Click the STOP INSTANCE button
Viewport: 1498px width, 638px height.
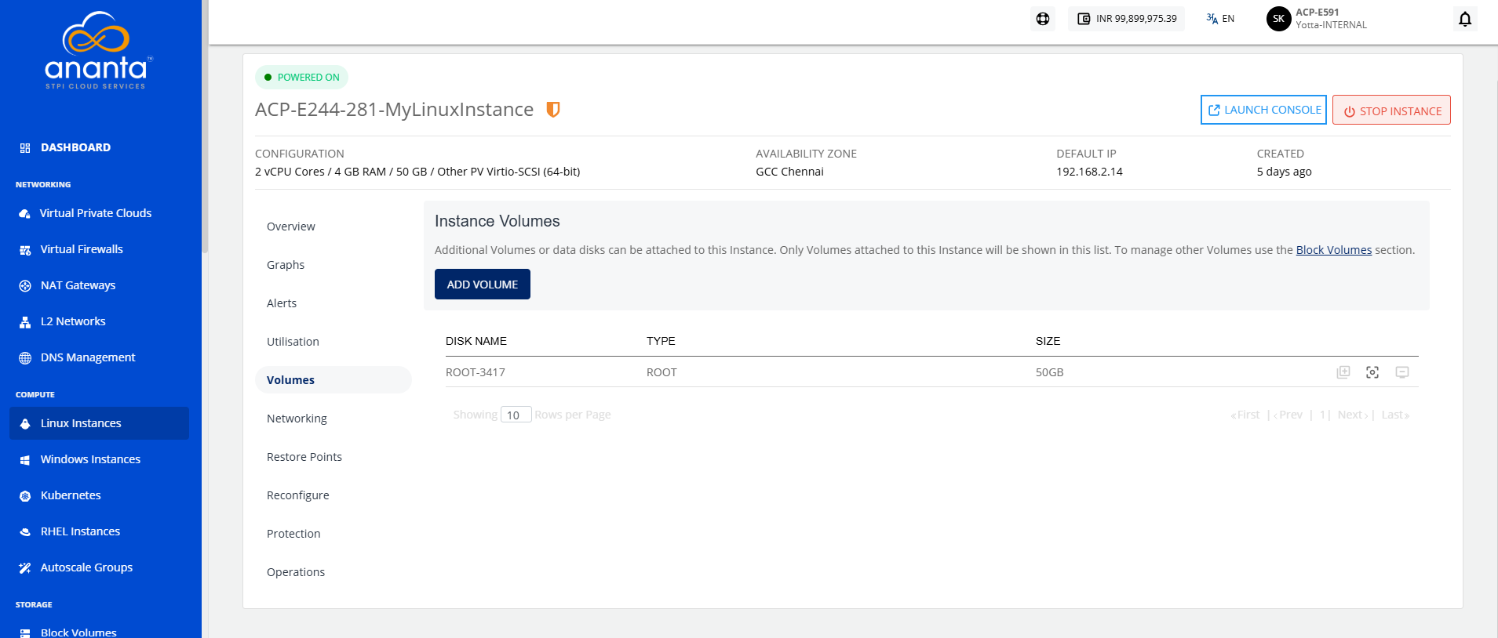pos(1391,111)
